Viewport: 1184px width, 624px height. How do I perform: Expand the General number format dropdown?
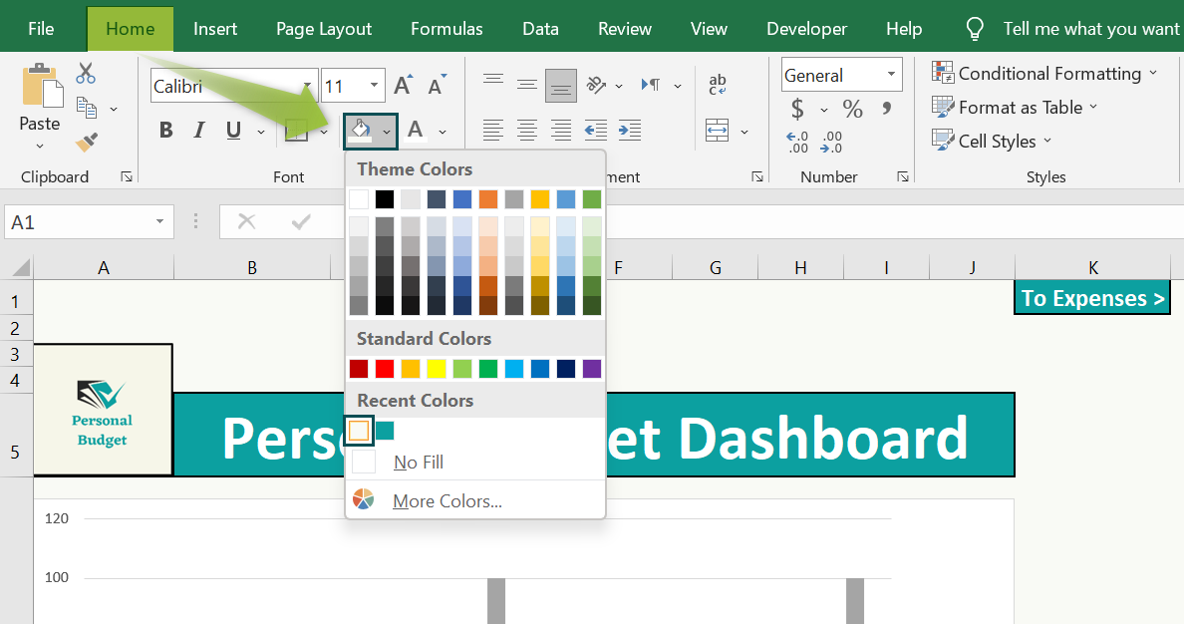point(891,74)
